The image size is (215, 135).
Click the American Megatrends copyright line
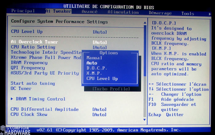[x=109, y=130]
